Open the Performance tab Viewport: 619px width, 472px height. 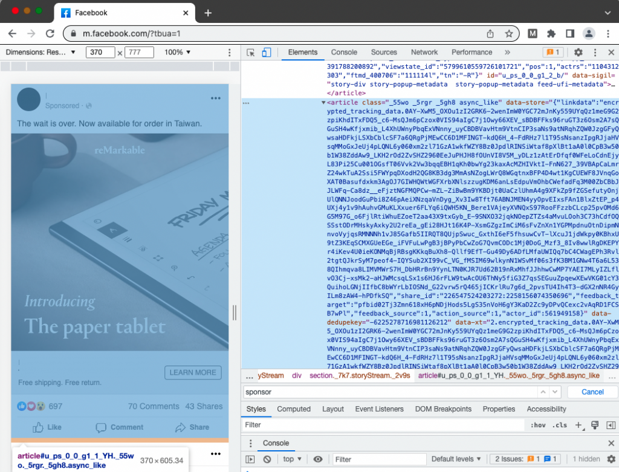472,52
